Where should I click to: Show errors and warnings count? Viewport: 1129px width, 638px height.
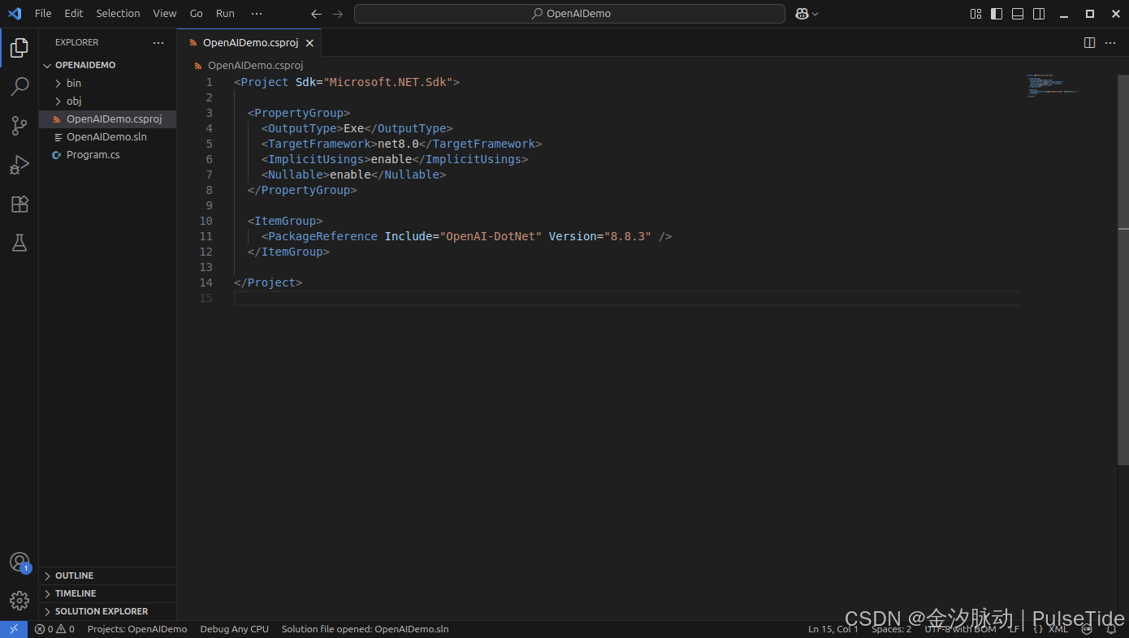point(54,629)
